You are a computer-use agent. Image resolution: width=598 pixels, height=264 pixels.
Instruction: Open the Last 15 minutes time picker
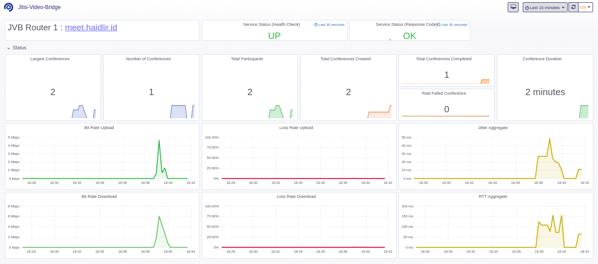[545, 7]
